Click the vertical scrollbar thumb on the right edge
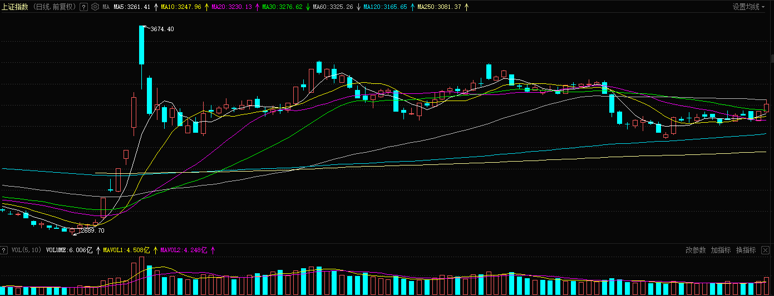Viewport: 774px width, 296px height. (x=772, y=58)
